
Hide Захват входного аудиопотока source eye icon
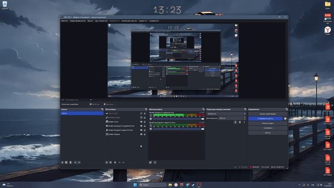141,130
